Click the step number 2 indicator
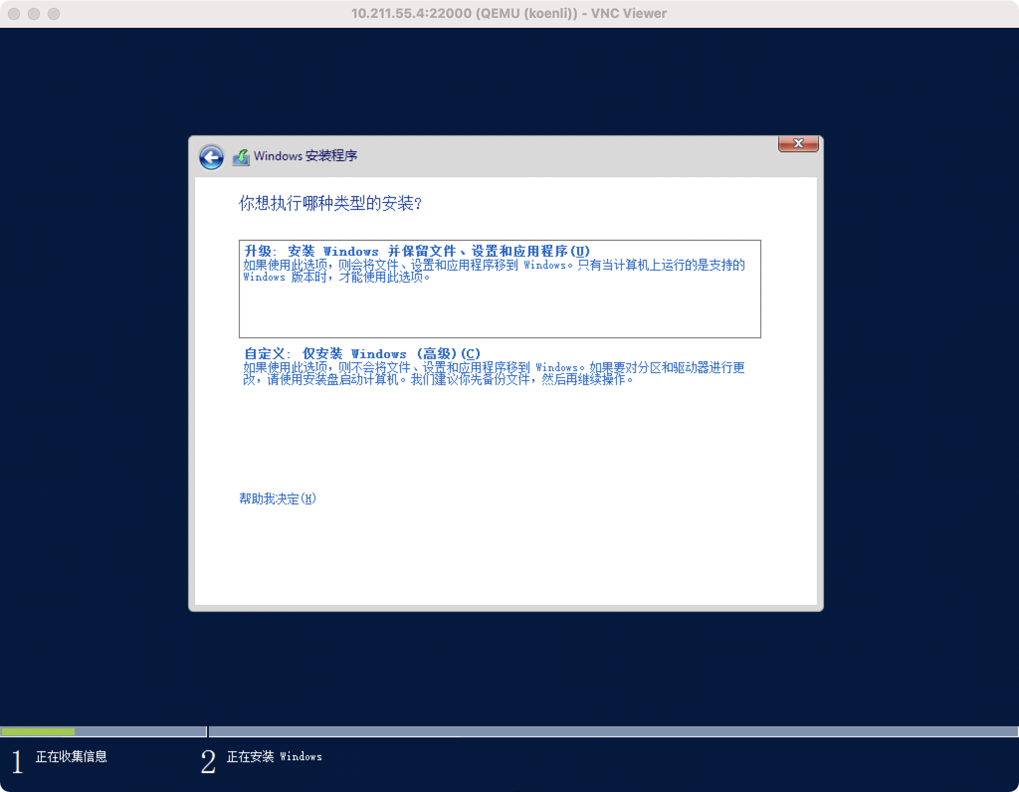The height and width of the screenshot is (792, 1019). [x=208, y=762]
